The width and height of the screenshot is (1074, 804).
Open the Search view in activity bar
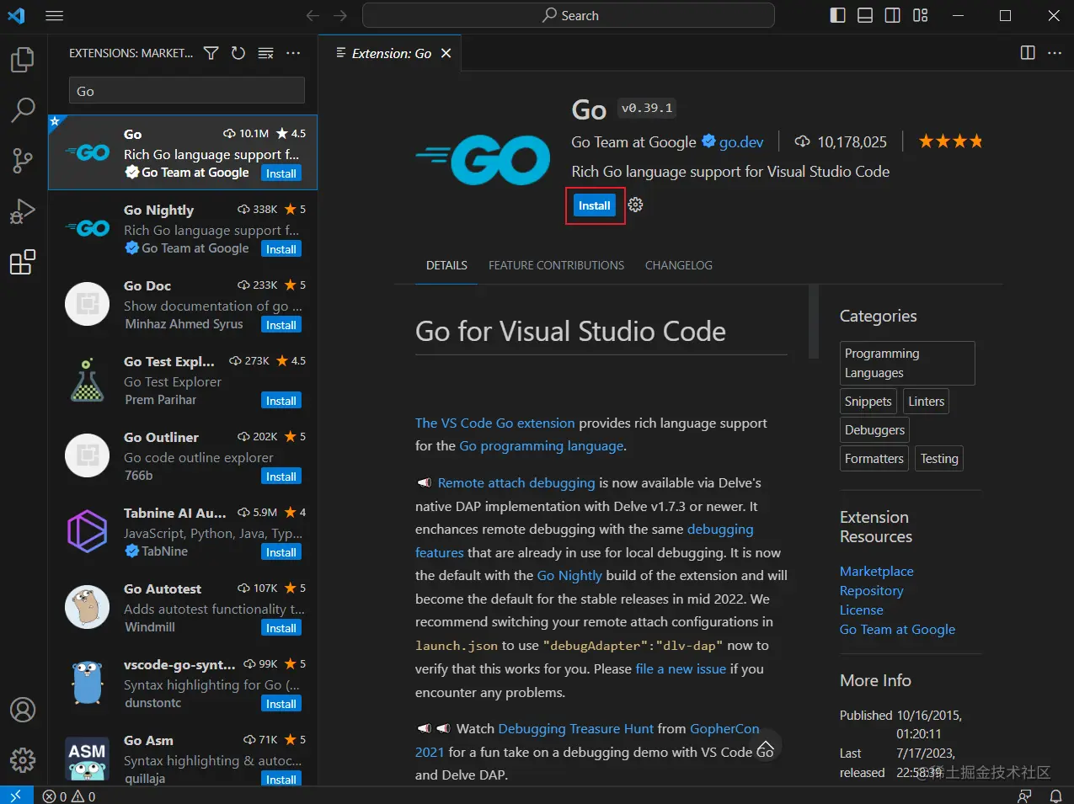tap(23, 109)
